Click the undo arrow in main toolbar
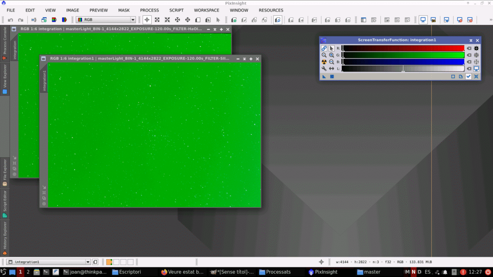This screenshot has height=277, width=493. (11, 20)
